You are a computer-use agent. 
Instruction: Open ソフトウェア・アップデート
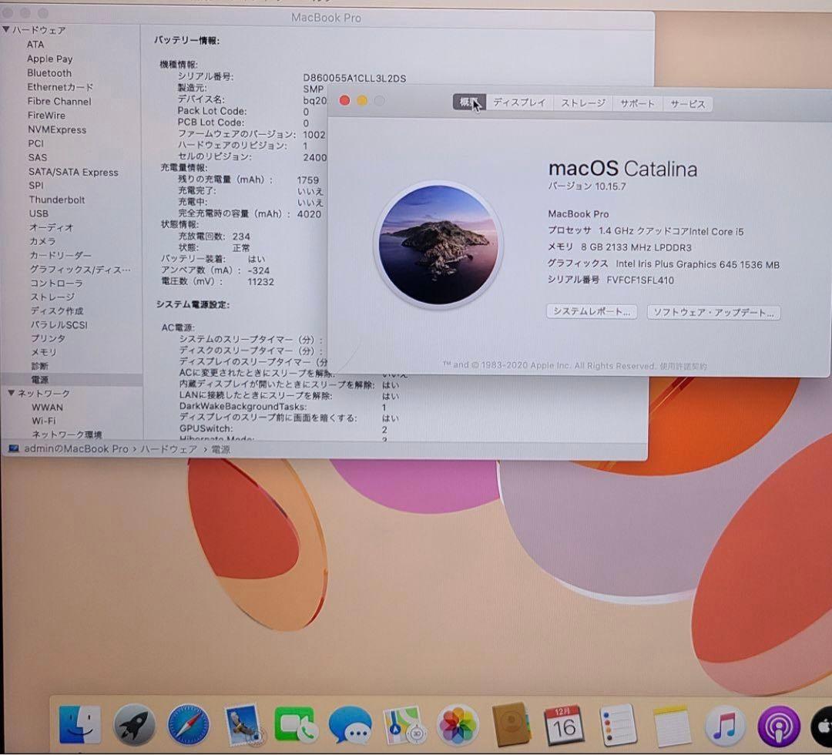(713, 312)
